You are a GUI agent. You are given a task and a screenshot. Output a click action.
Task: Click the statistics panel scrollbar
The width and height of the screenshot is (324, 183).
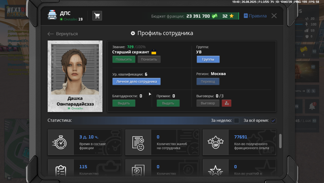tap(280, 141)
